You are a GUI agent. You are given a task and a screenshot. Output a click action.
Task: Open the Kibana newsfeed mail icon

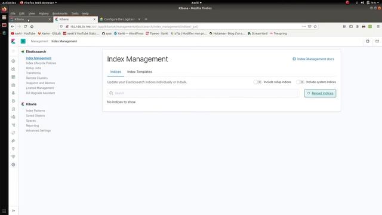pos(377,41)
